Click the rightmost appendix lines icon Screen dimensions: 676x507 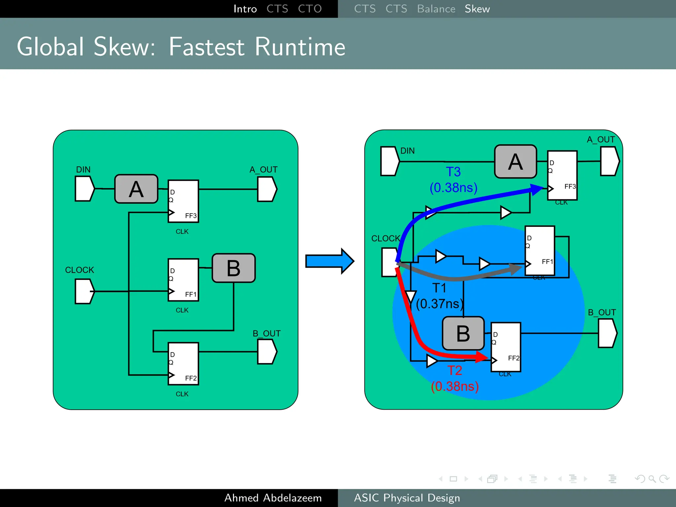pyautogui.click(x=612, y=479)
